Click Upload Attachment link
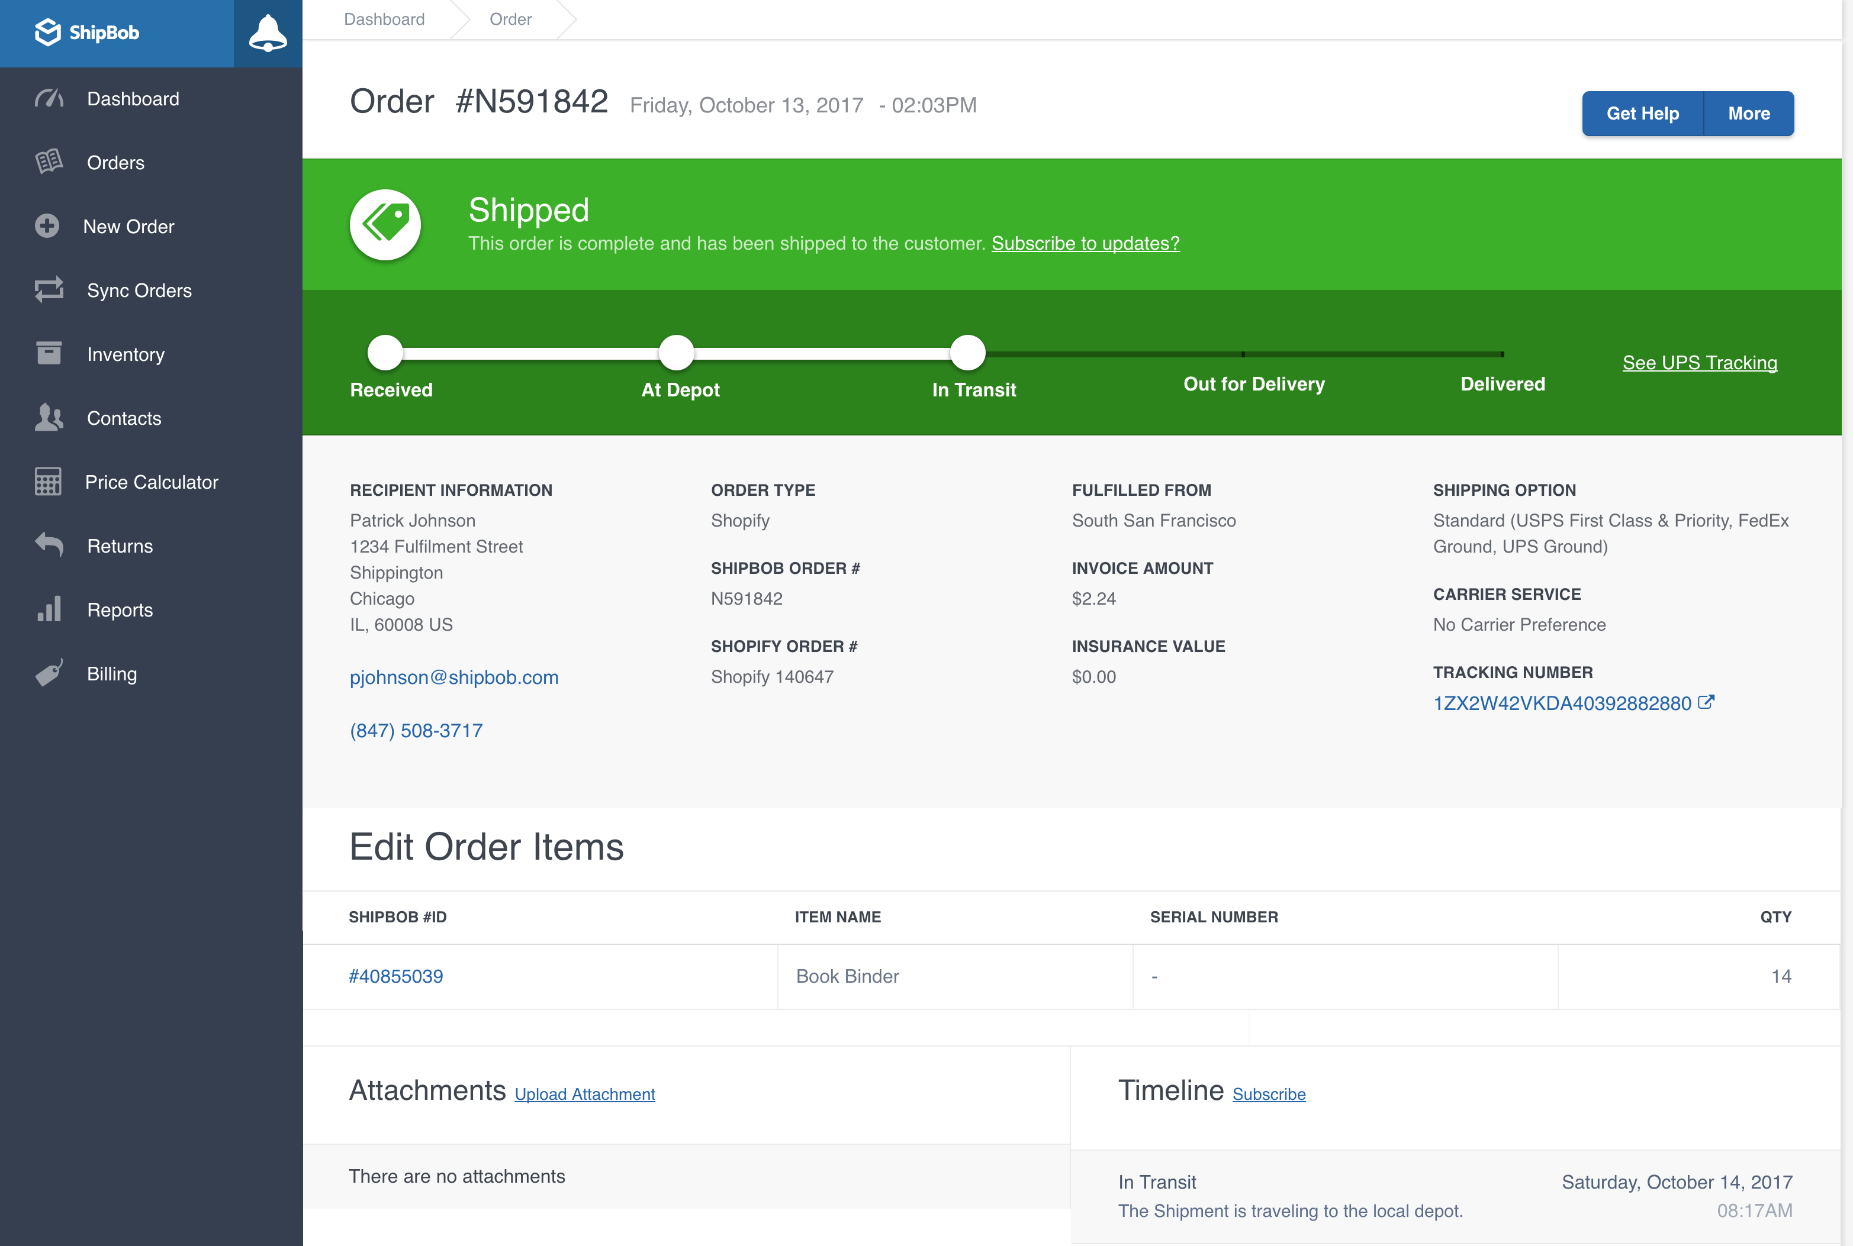 (x=585, y=1094)
